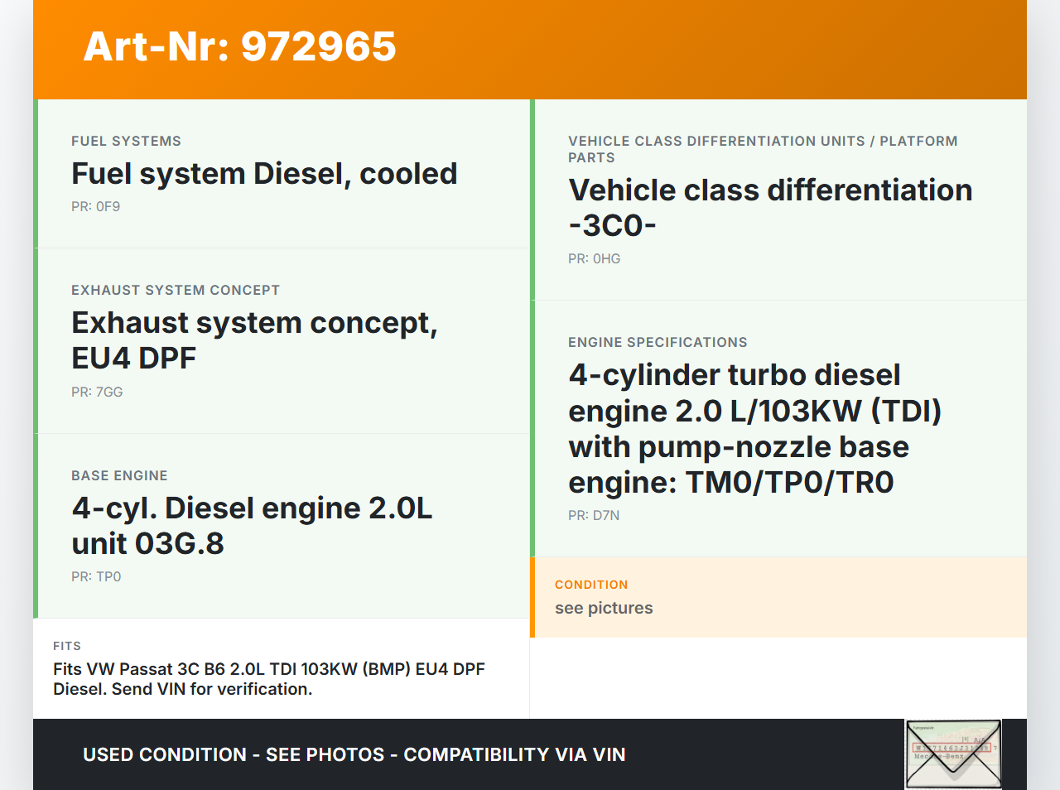Click the FUEL SYSTEMS category label
The width and height of the screenshot is (1060, 790).
point(126,142)
